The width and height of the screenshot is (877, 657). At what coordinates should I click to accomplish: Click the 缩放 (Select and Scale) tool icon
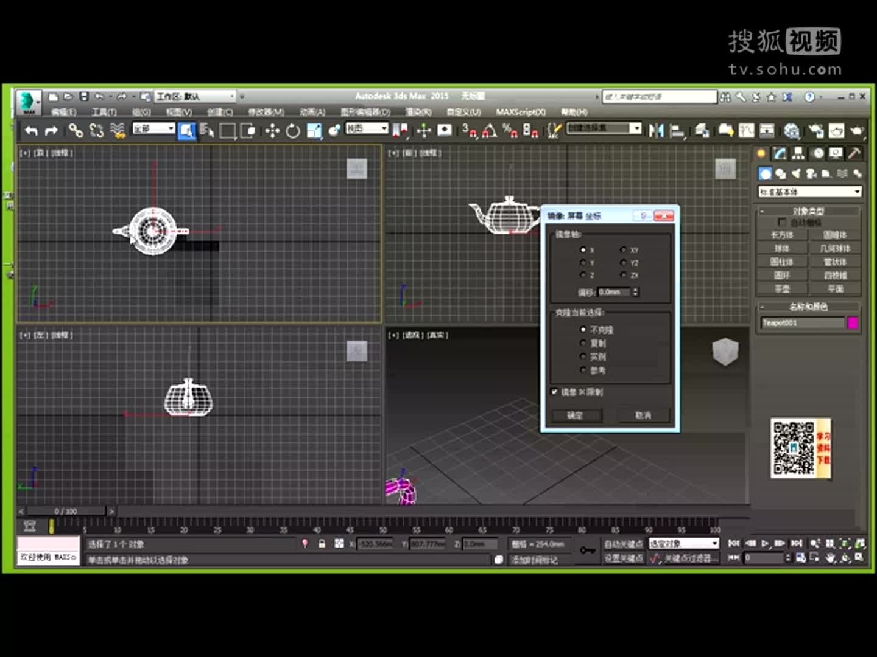pos(313,131)
